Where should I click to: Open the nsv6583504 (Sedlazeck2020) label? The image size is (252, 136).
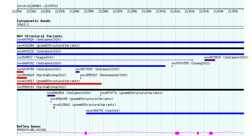point(69,93)
